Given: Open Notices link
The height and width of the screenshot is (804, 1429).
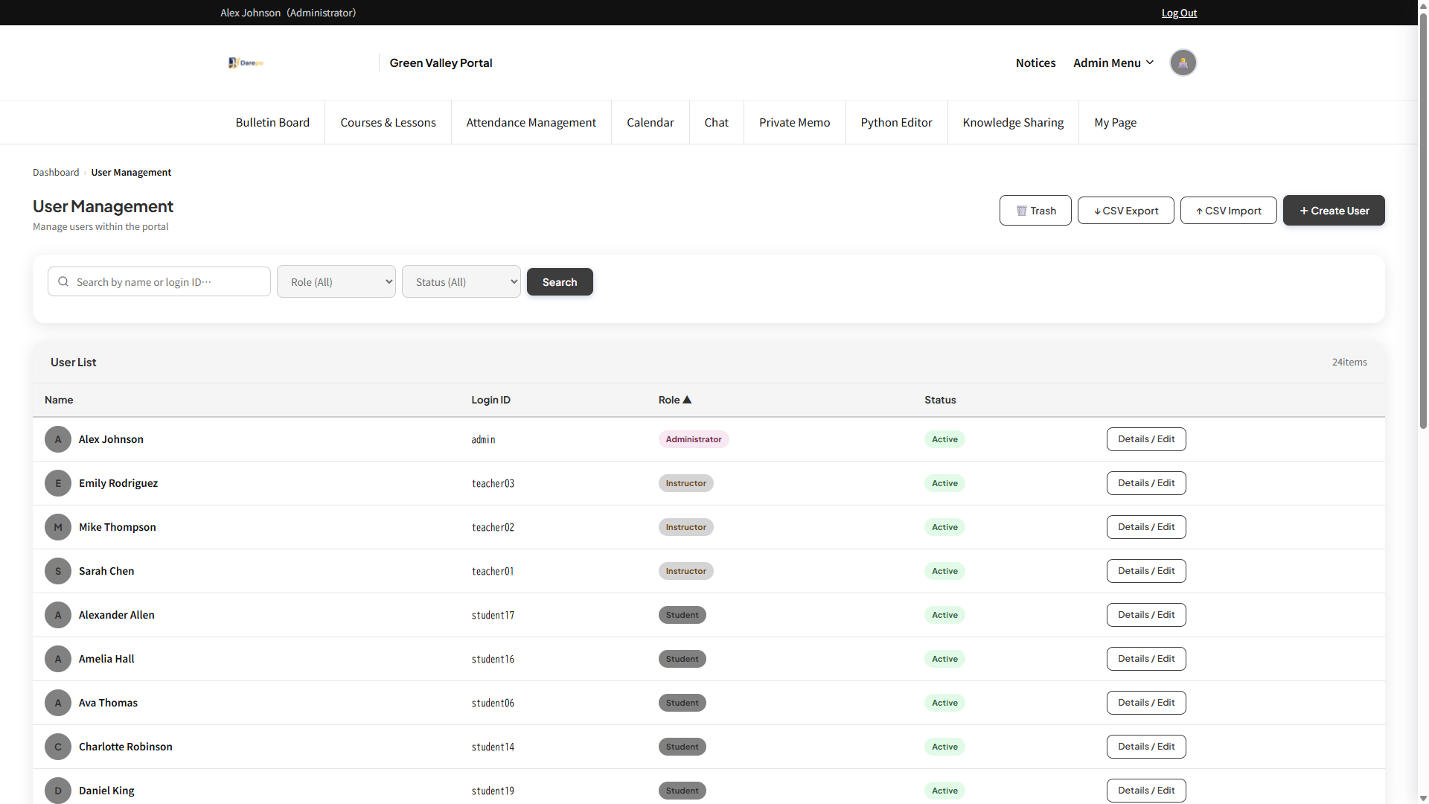Looking at the screenshot, I should [x=1036, y=63].
